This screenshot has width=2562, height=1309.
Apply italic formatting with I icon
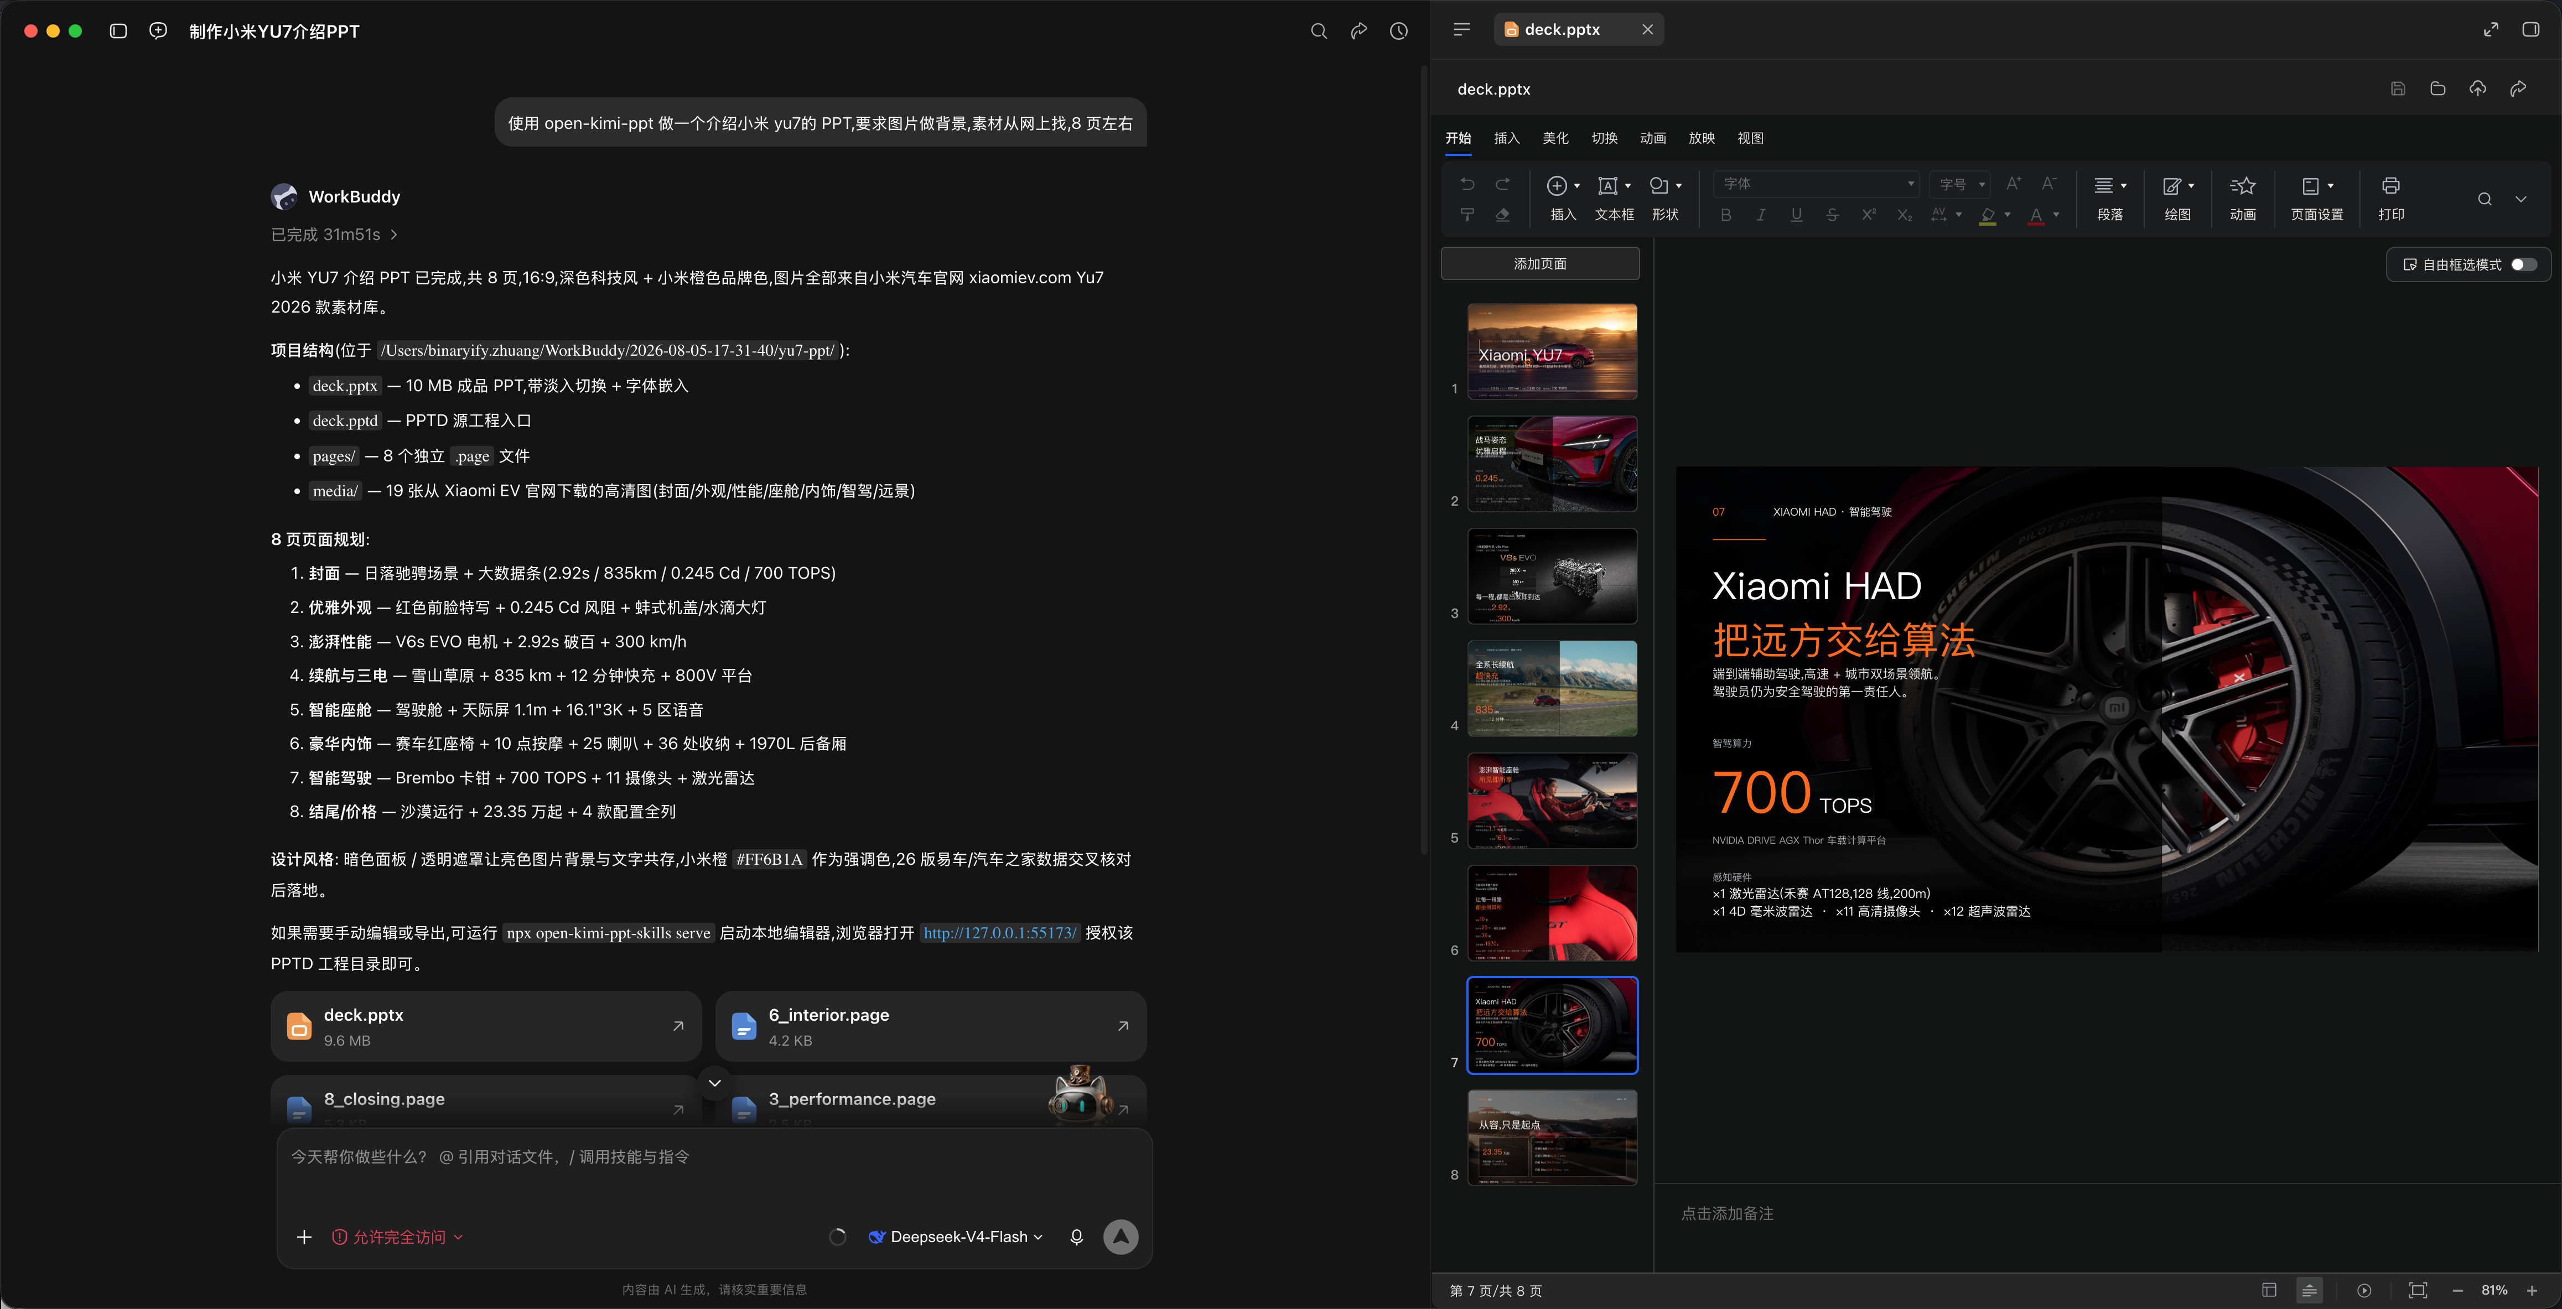[x=1761, y=215]
